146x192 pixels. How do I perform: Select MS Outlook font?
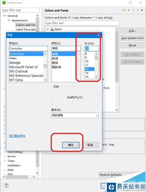click(19, 71)
